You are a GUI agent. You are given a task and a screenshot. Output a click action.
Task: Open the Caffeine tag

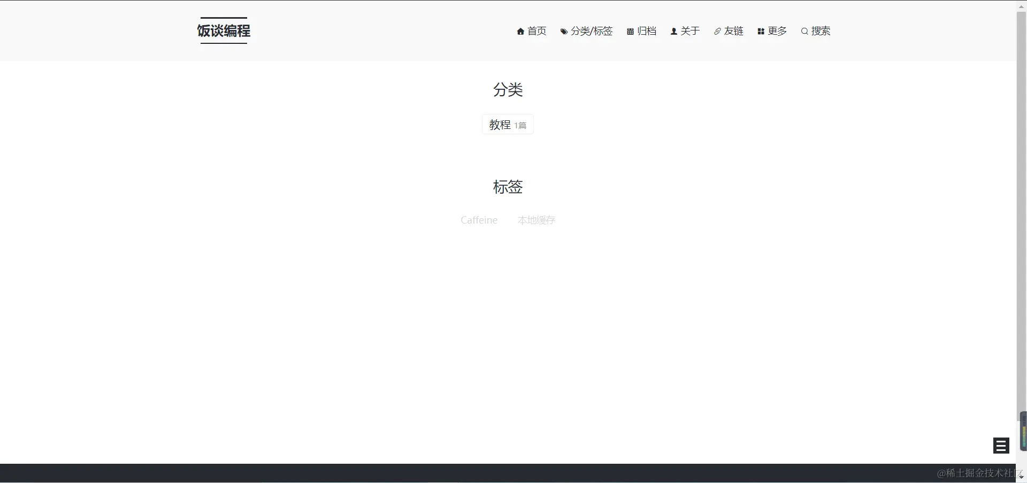point(479,220)
